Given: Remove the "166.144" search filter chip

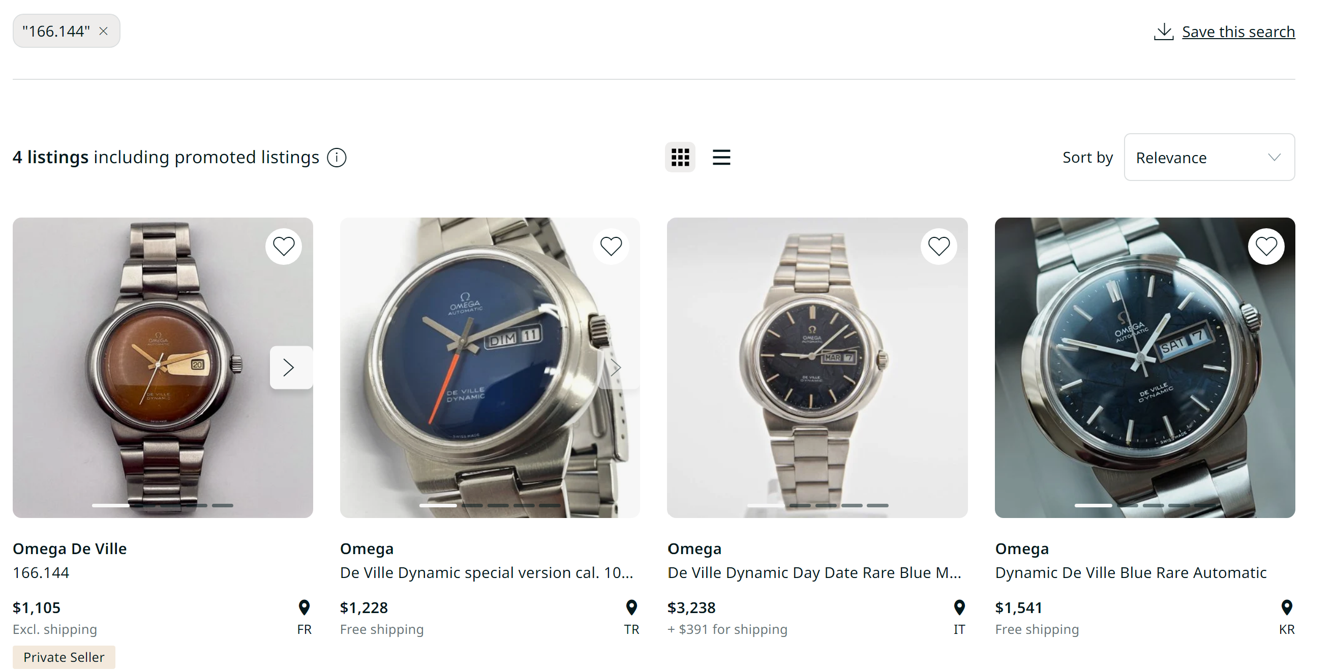Looking at the screenshot, I should (104, 31).
